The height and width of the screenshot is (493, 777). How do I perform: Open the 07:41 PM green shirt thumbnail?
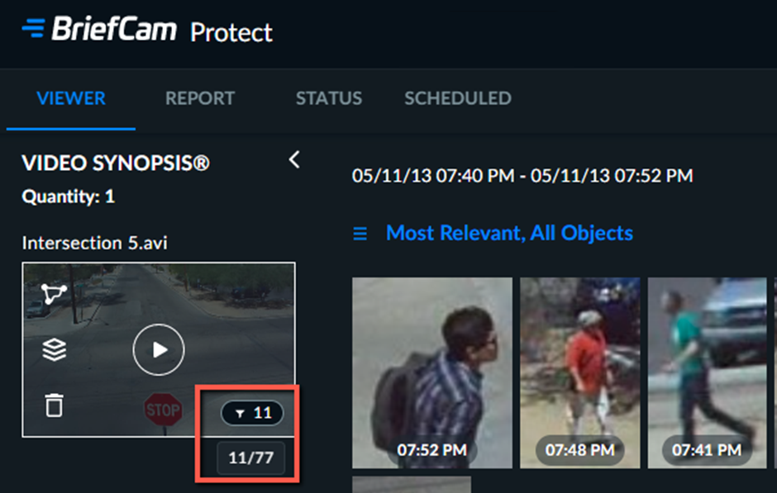707,372
